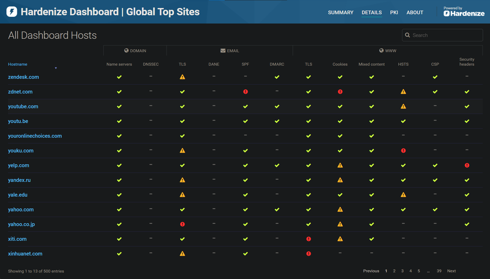This screenshot has width=490, height=279.
Task: Open the zendesk.com host details
Action: pyautogui.click(x=24, y=77)
